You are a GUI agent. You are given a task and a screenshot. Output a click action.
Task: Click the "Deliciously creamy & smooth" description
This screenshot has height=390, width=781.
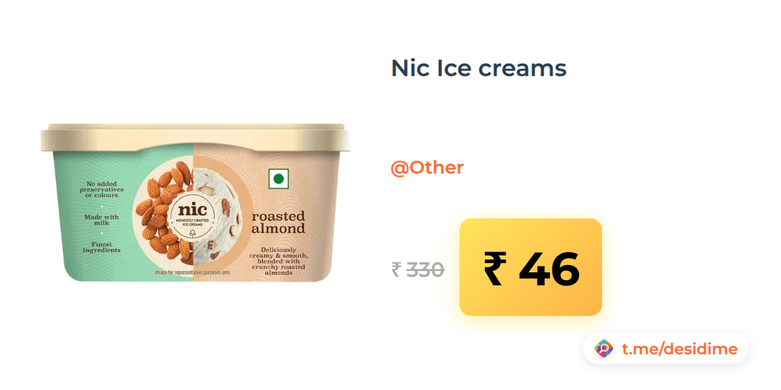279,261
